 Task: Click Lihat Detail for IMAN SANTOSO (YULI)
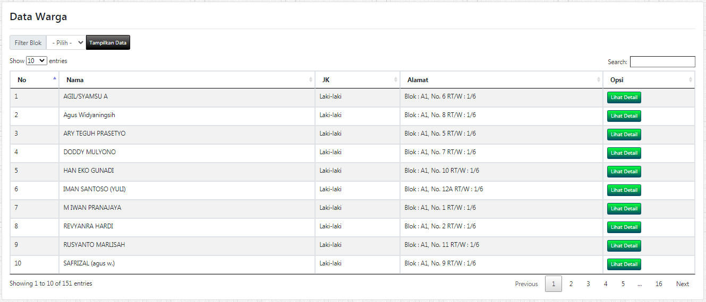point(624,190)
